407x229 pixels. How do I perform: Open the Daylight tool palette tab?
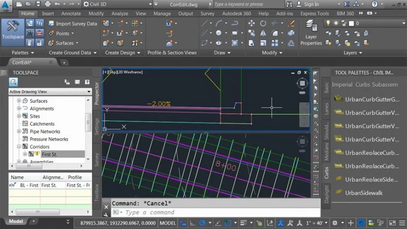pyautogui.click(x=326, y=194)
